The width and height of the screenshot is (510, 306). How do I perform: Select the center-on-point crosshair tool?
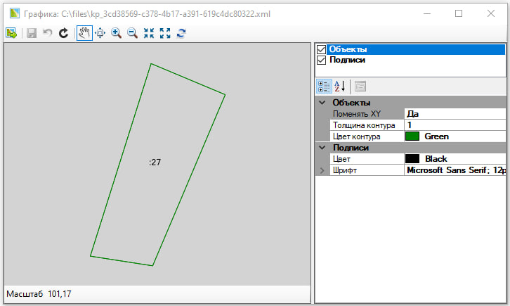pos(100,33)
